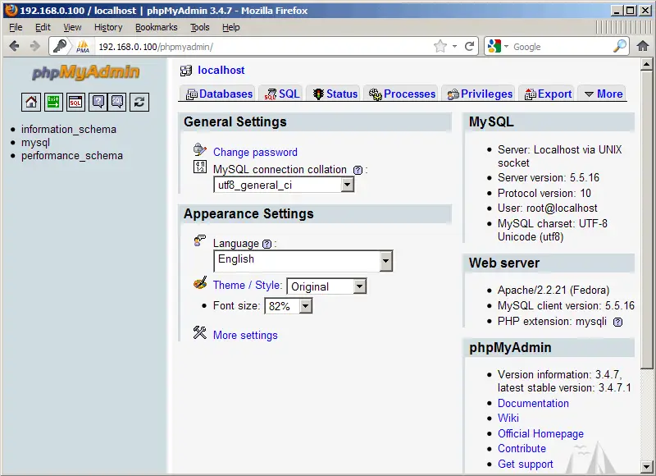Image resolution: width=656 pixels, height=476 pixels.
Task: Expand the More tab dropdown
Action: pyautogui.click(x=604, y=94)
